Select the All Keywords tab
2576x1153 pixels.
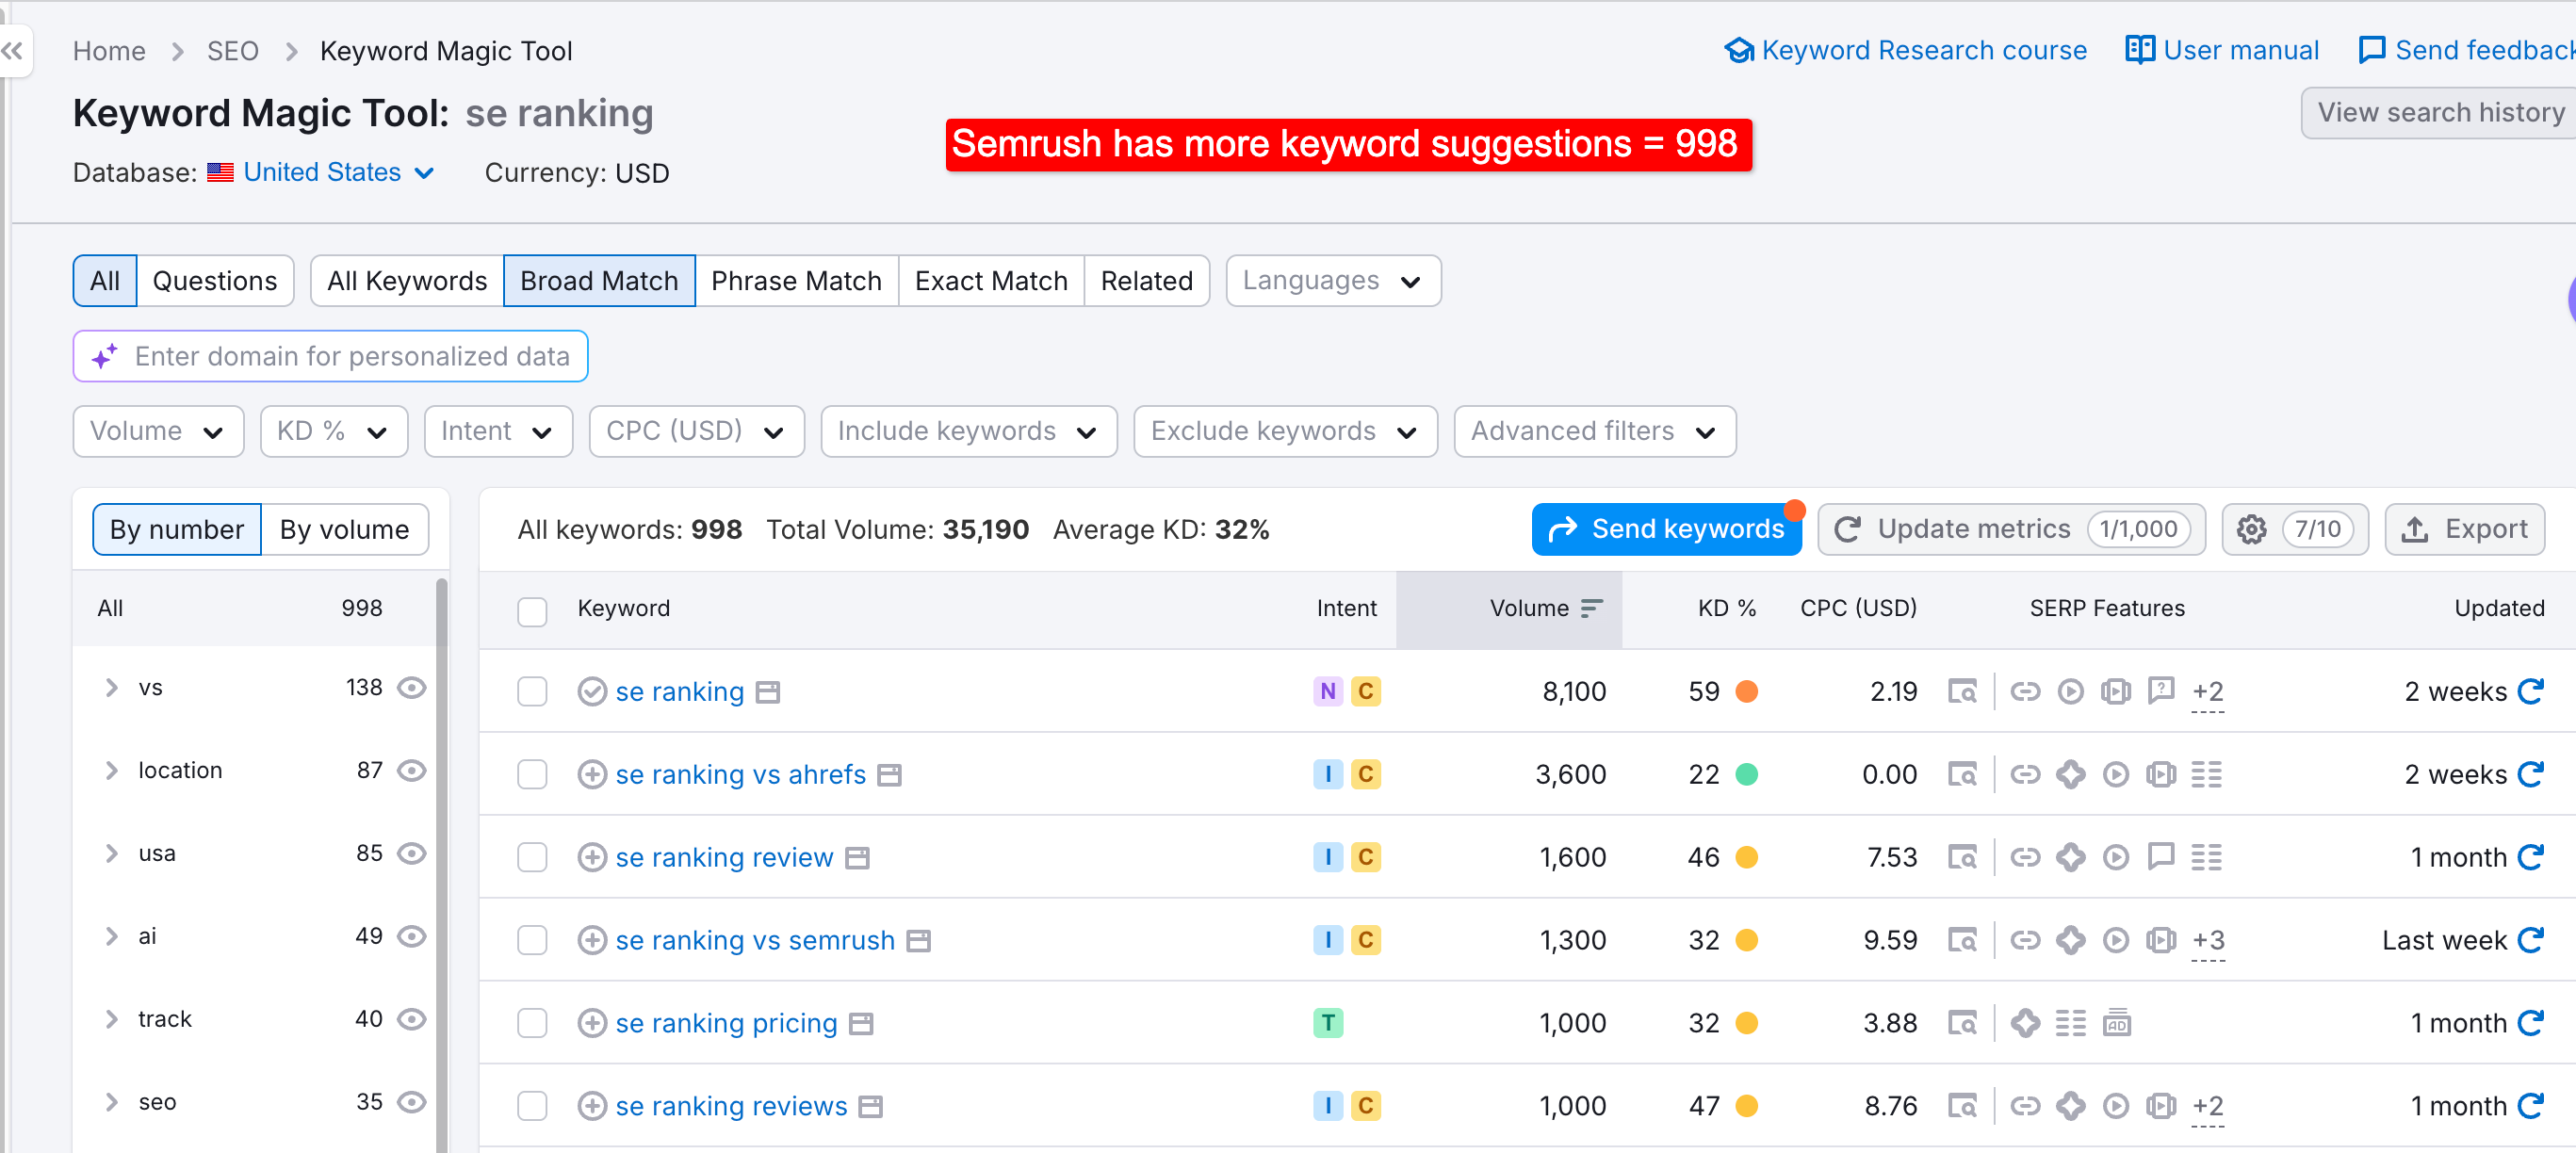click(407, 281)
